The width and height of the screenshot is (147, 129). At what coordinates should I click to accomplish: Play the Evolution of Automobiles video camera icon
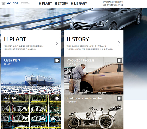[120, 99]
